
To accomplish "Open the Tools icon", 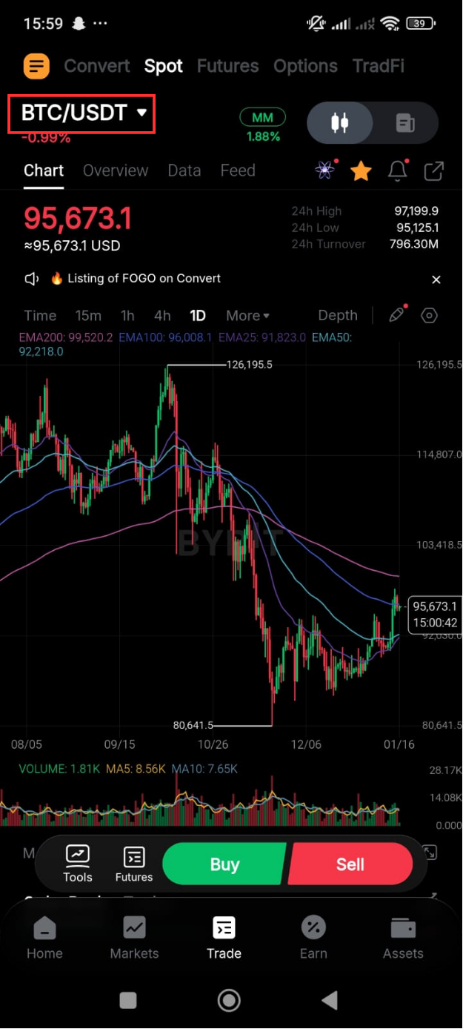I will 78,864.
